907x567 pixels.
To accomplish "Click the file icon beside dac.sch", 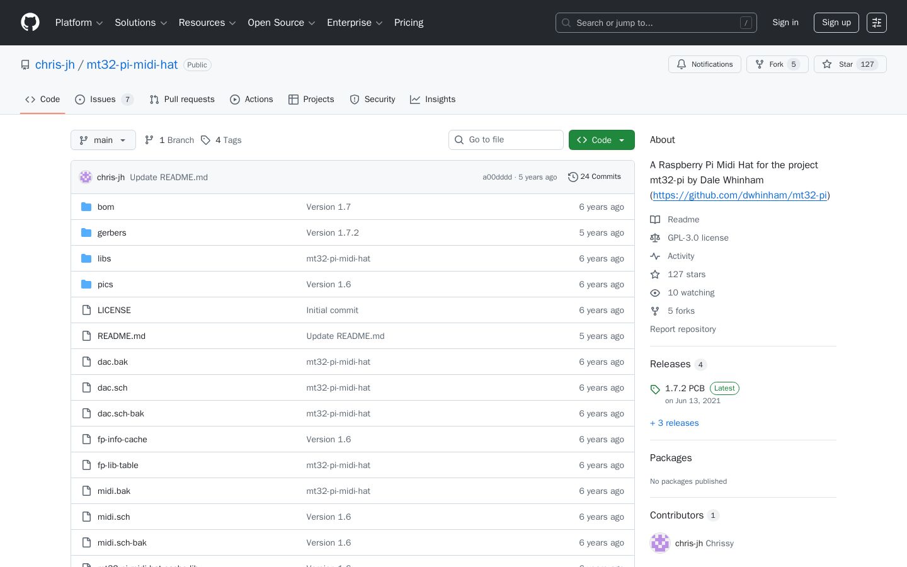I will coord(86,387).
